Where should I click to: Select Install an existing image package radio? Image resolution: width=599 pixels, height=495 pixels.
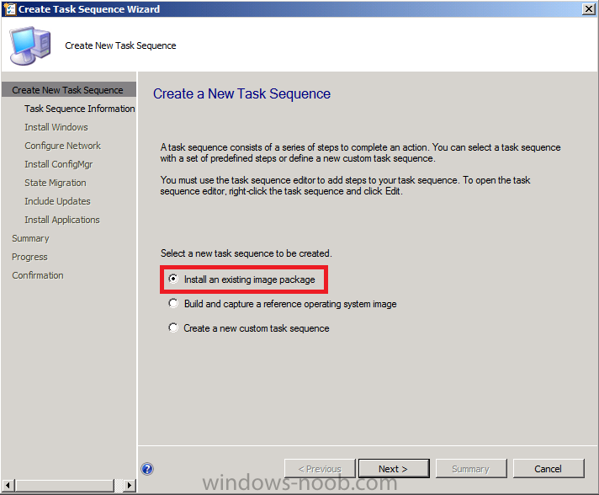[173, 279]
